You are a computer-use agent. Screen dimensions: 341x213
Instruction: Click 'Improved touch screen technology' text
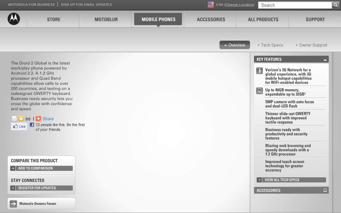point(285,166)
